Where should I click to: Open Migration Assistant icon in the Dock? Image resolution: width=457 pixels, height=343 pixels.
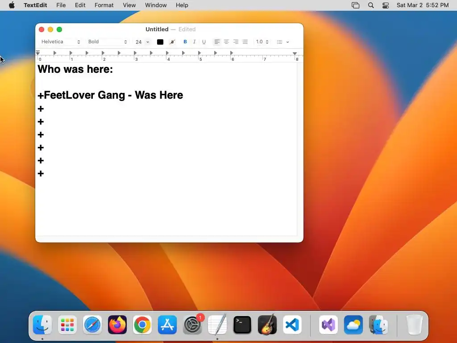tap(378, 325)
